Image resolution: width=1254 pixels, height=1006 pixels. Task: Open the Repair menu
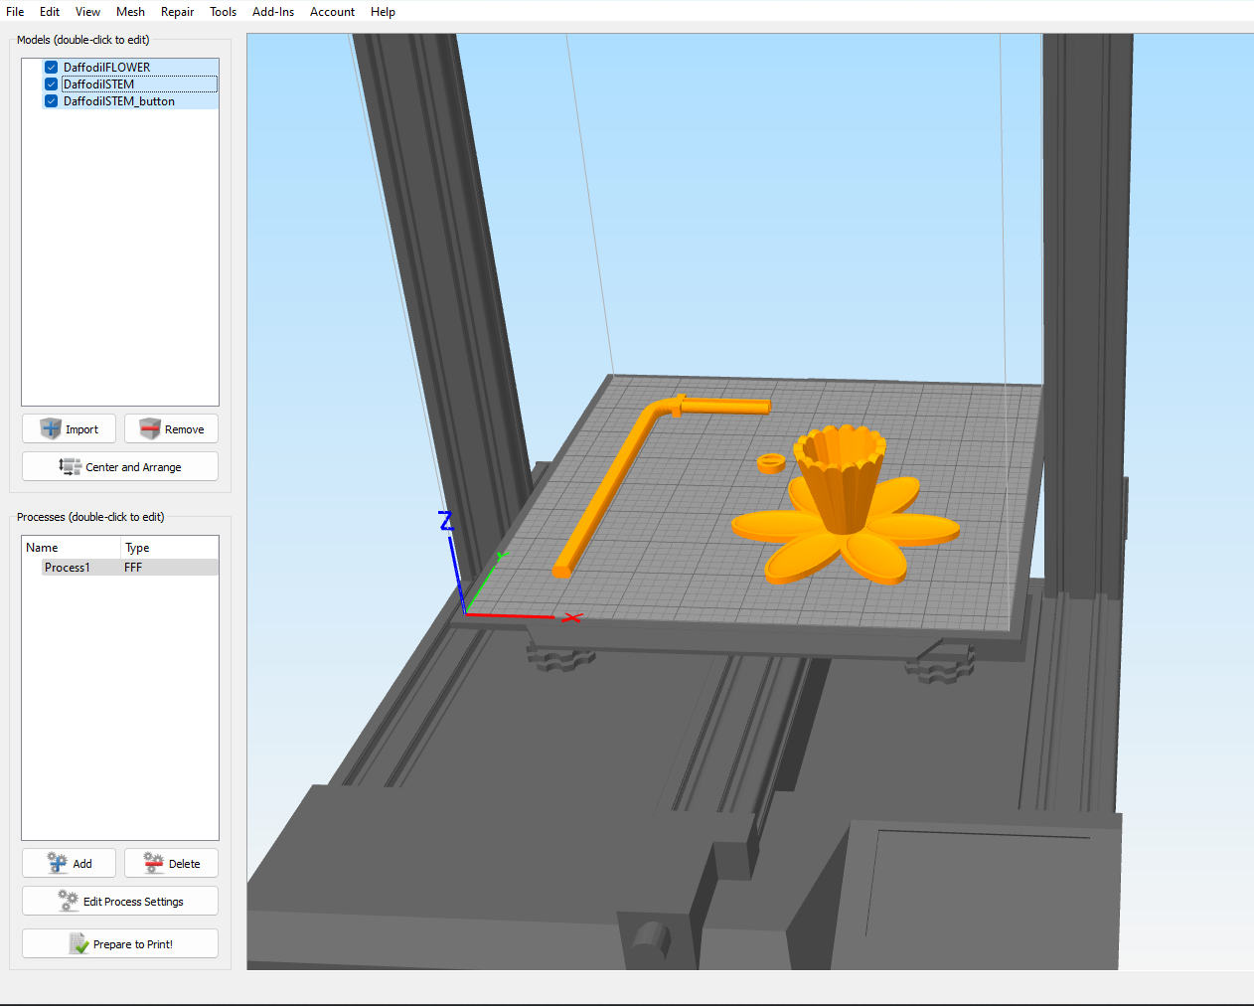(x=177, y=12)
